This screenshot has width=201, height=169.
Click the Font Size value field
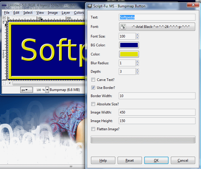[x=127, y=36]
